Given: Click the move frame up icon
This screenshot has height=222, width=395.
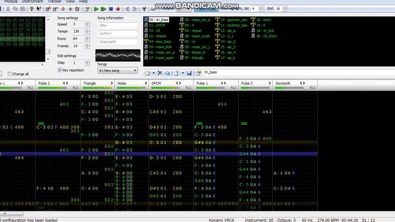Looking at the screenshot, I should [70, 9].
